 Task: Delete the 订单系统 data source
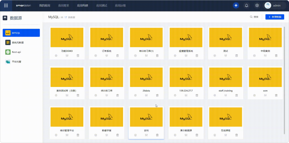[117, 56]
